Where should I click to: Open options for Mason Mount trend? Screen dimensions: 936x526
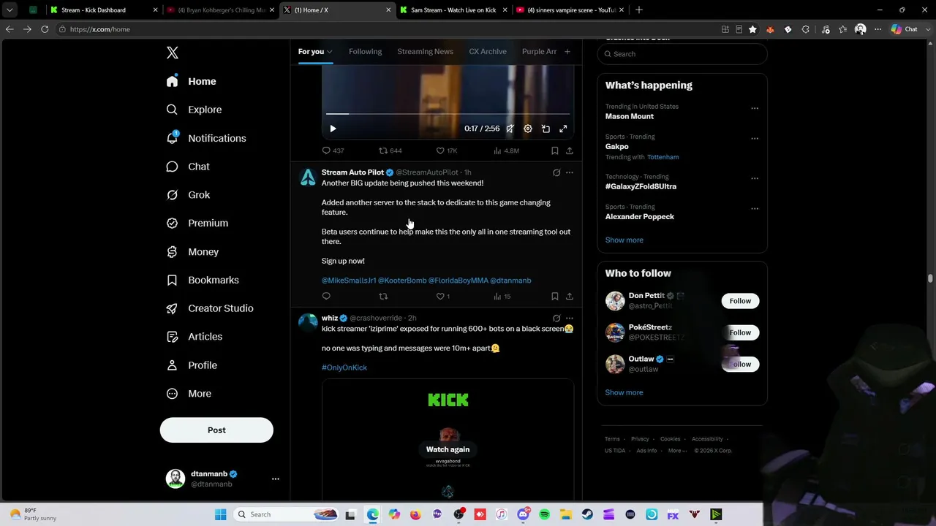click(755, 108)
